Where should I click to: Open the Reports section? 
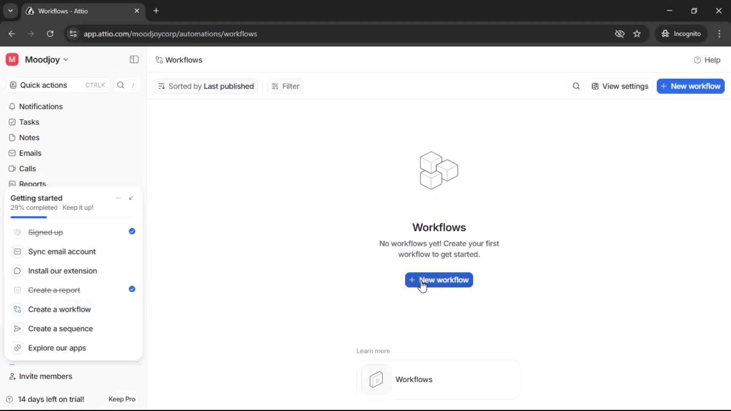[32, 184]
